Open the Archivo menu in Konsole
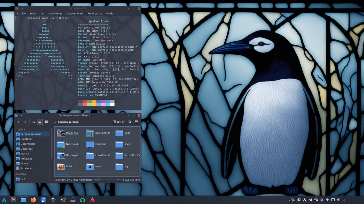The width and height of the screenshot is (364, 204). (x=21, y=13)
